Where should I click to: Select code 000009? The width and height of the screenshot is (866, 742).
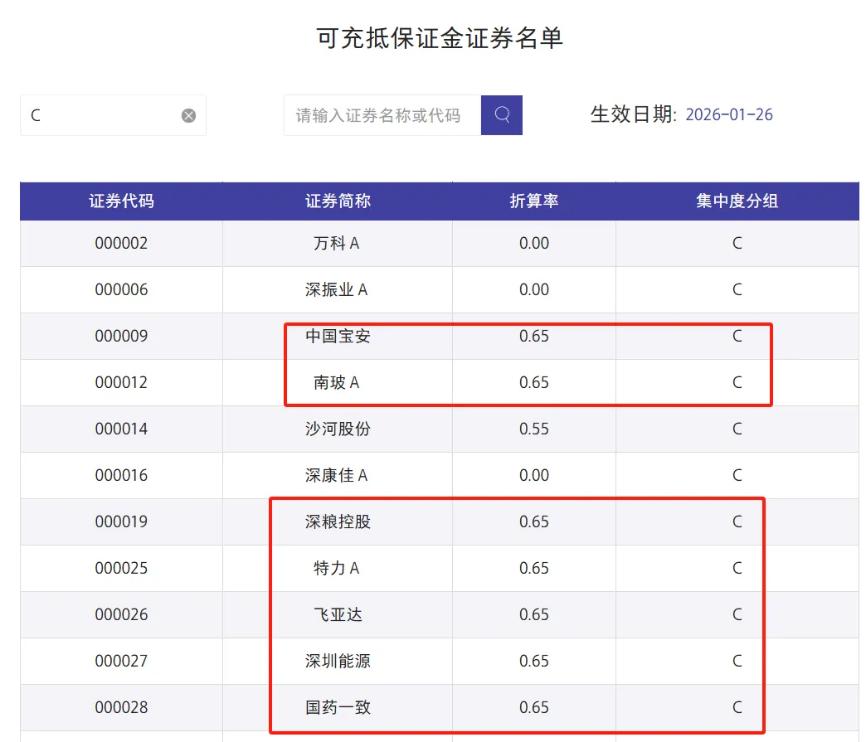(x=121, y=336)
